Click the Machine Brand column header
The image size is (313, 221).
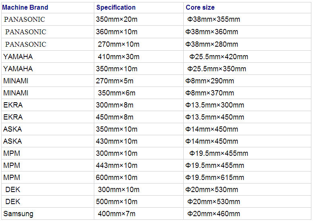click(25, 7)
